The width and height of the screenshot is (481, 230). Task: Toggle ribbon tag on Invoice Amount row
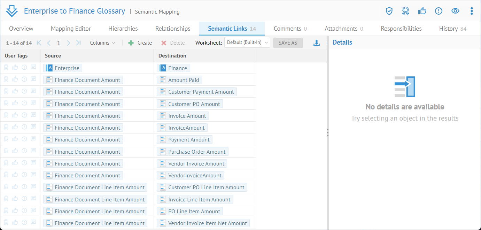[6, 115]
